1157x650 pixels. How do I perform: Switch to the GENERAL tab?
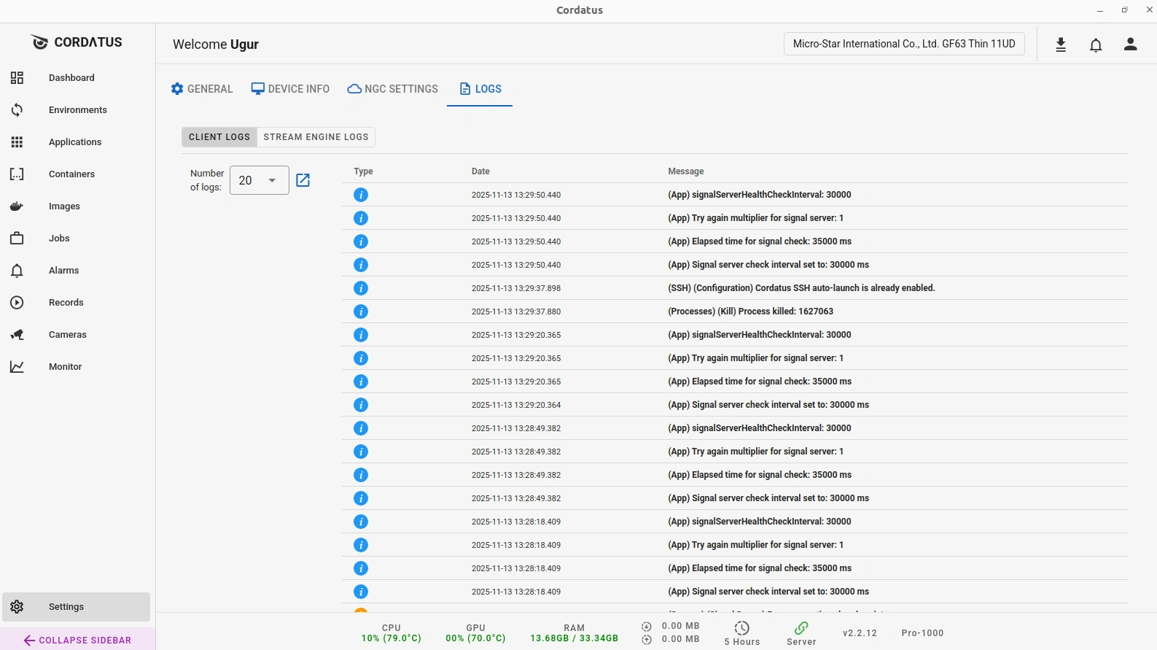[x=202, y=89]
